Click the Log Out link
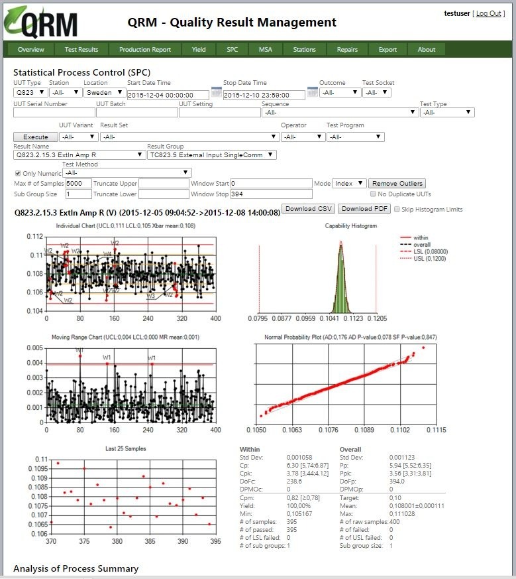516x579 pixels. pyautogui.click(x=489, y=14)
